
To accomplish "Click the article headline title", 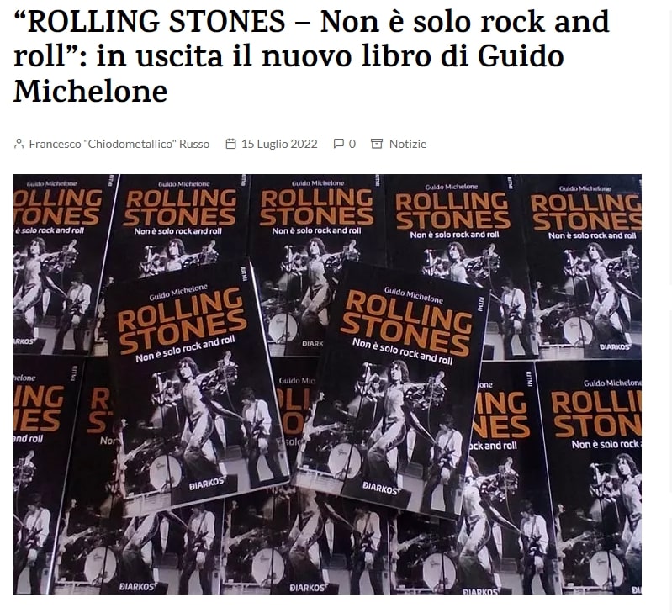I will 311,56.
